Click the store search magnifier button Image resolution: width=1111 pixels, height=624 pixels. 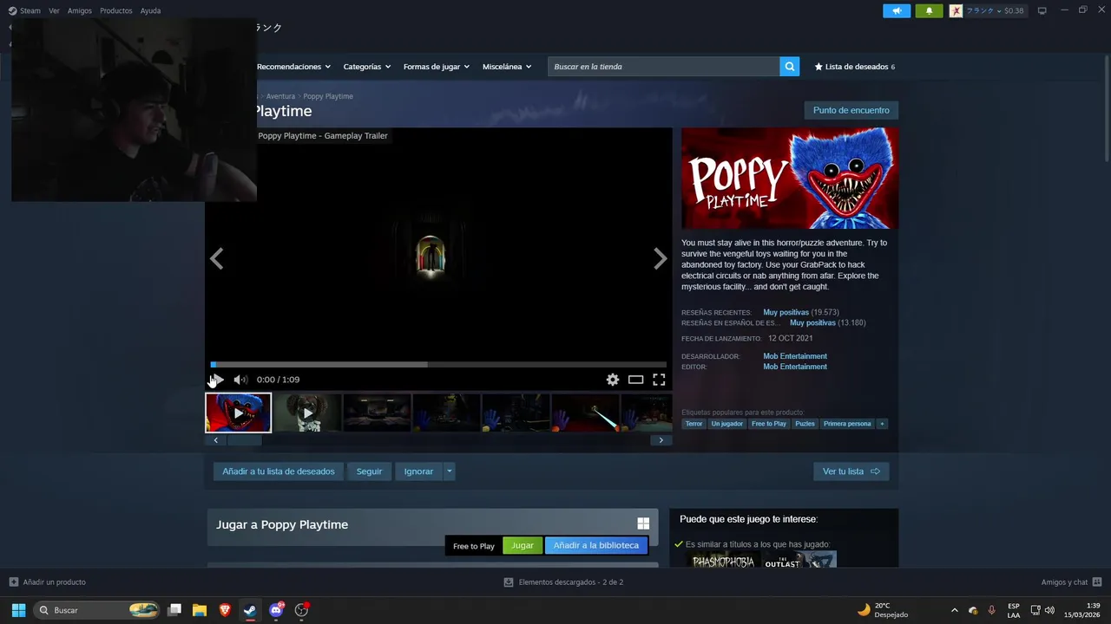coord(789,67)
